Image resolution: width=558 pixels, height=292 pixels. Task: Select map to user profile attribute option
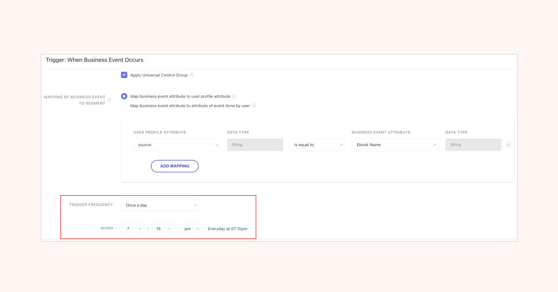[124, 96]
